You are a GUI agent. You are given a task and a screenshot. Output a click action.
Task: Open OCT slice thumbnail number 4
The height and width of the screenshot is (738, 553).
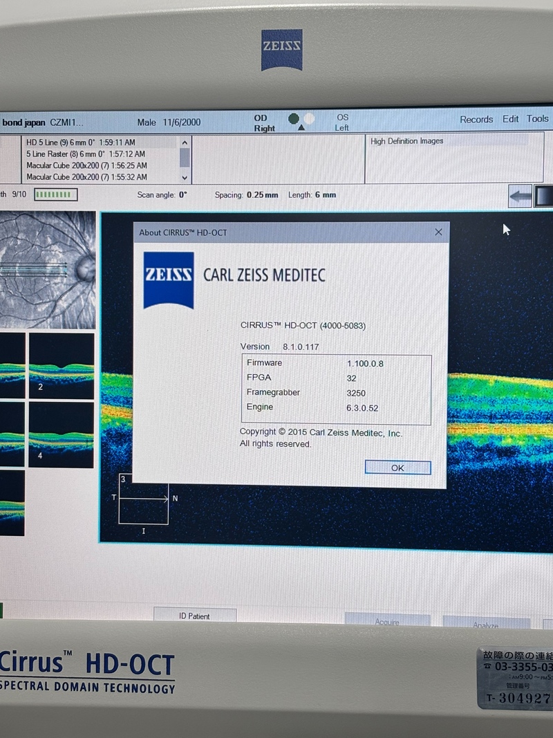[x=62, y=435]
